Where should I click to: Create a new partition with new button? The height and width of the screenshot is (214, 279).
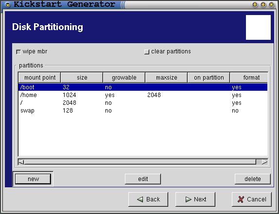coord(33,179)
